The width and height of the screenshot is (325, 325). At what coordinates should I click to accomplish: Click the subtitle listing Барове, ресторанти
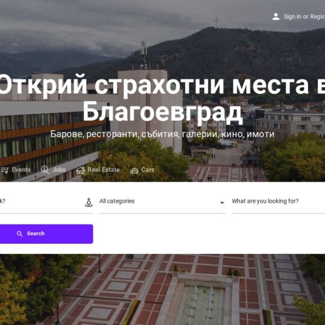[162, 134]
